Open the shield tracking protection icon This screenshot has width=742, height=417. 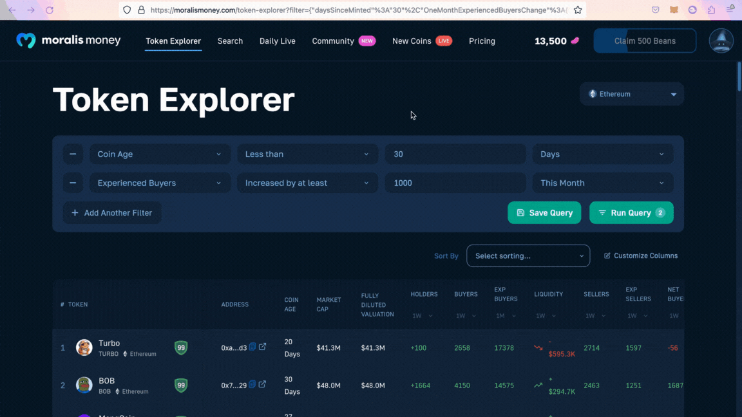point(127,10)
